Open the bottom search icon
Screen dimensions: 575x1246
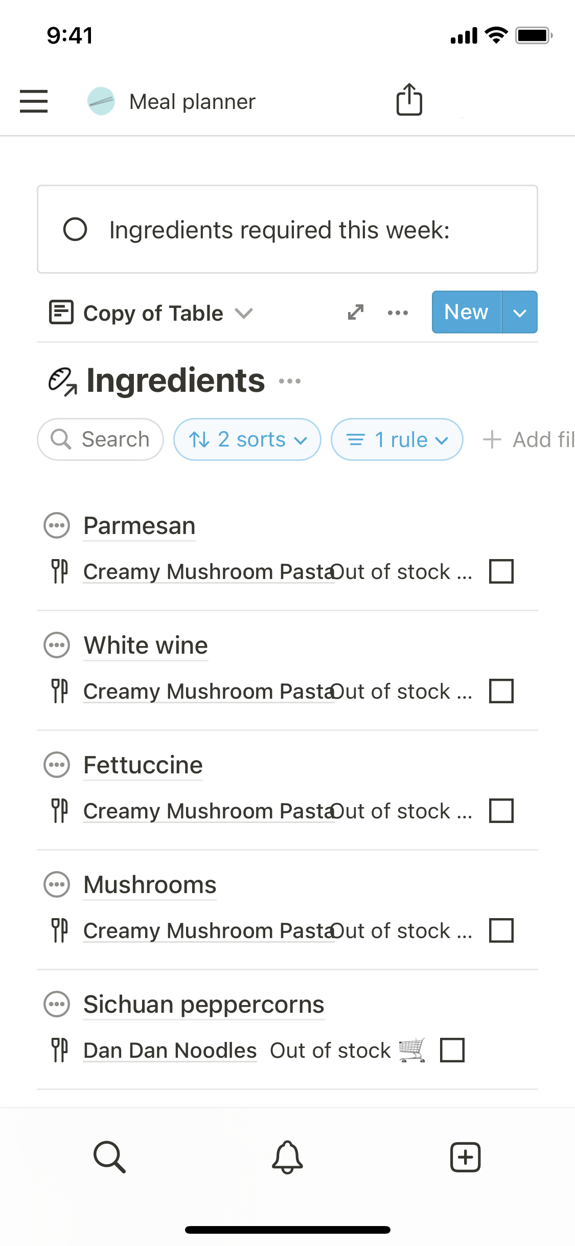pyautogui.click(x=109, y=1156)
